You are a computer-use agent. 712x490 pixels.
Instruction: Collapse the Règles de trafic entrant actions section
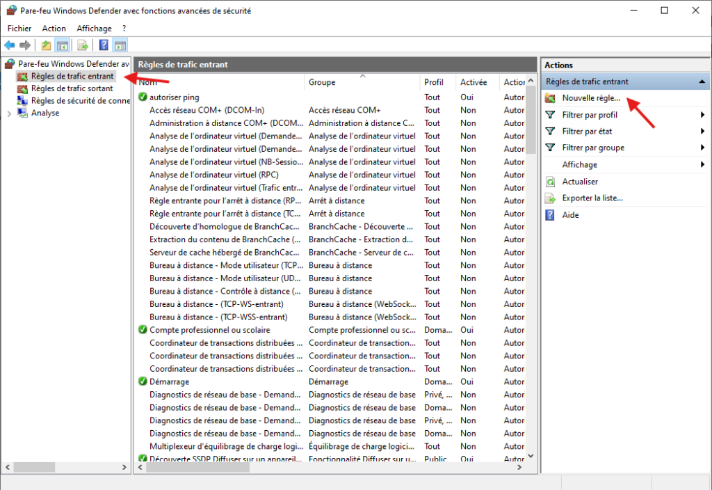pyautogui.click(x=702, y=81)
